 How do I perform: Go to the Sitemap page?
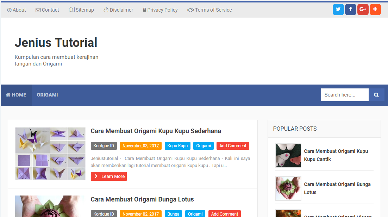pyautogui.click(x=81, y=10)
